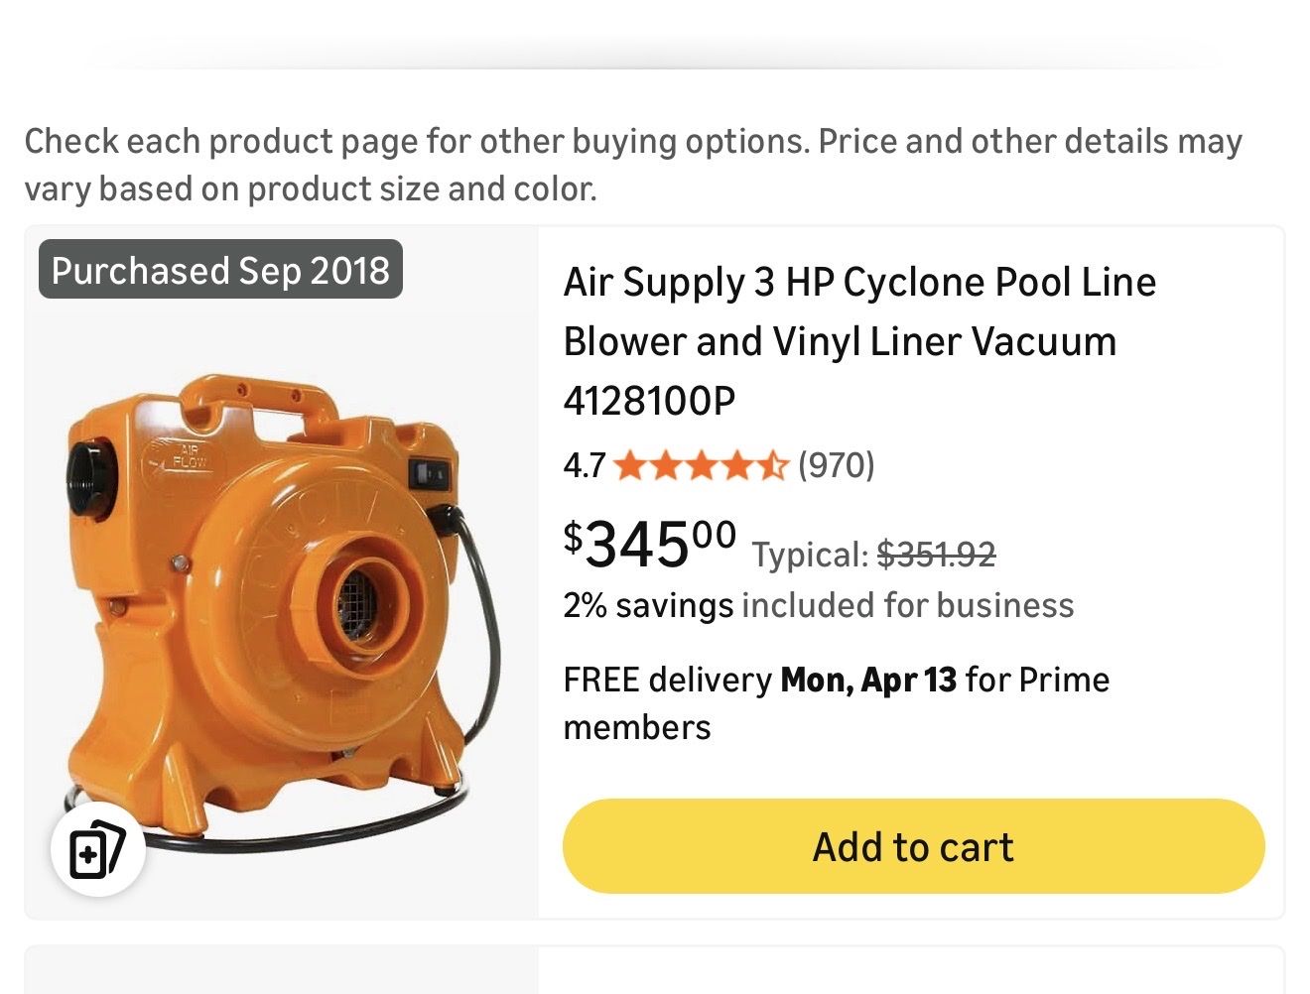Select the partially visible next product card below

pyautogui.click(x=655, y=977)
